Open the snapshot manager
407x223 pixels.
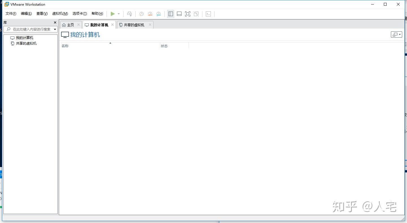coord(159,14)
